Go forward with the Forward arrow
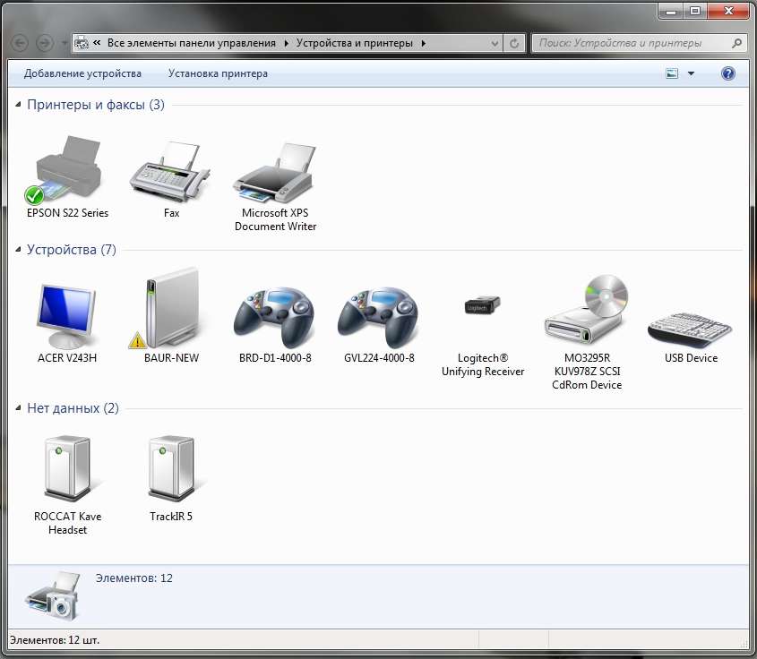The width and height of the screenshot is (757, 659). click(x=45, y=43)
